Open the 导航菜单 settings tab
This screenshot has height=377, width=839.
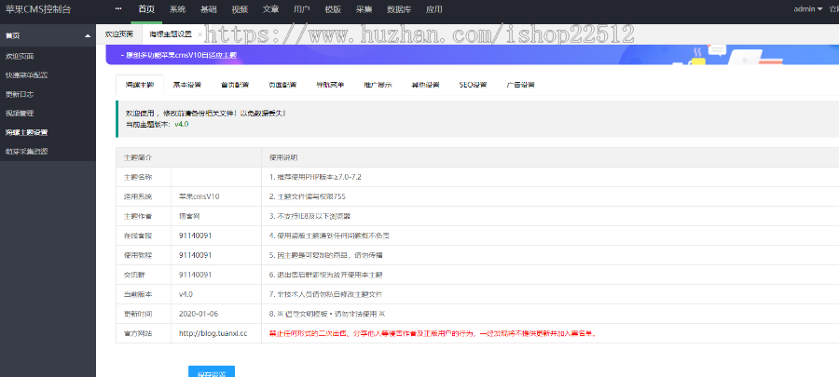(x=329, y=85)
